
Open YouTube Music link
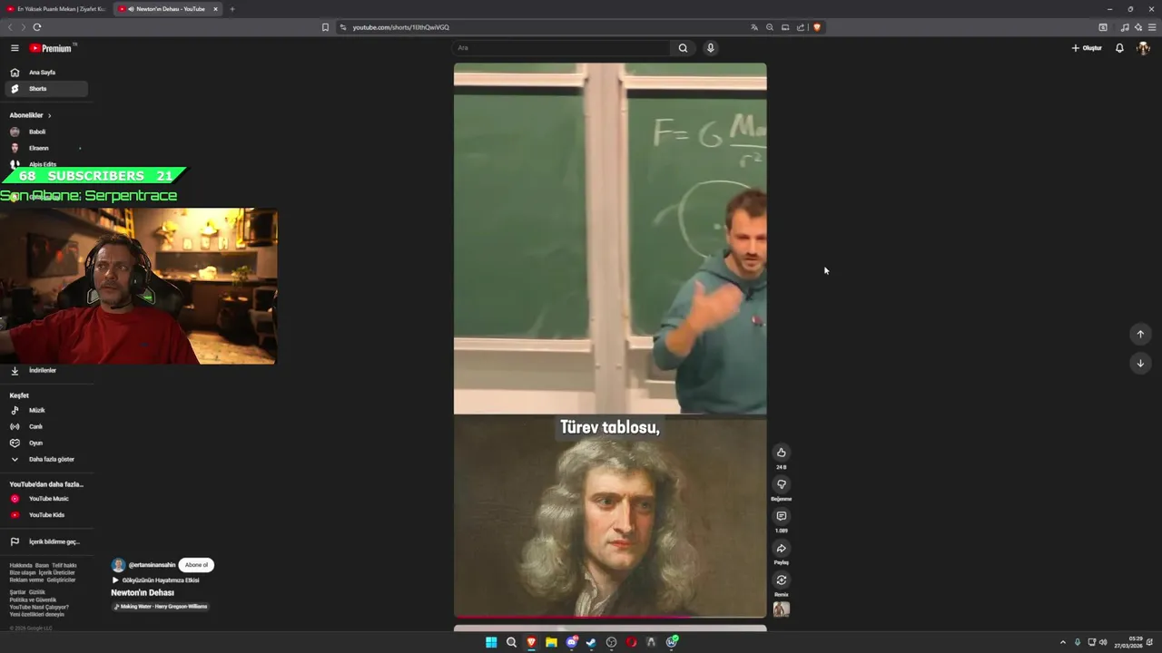pyautogui.click(x=45, y=499)
